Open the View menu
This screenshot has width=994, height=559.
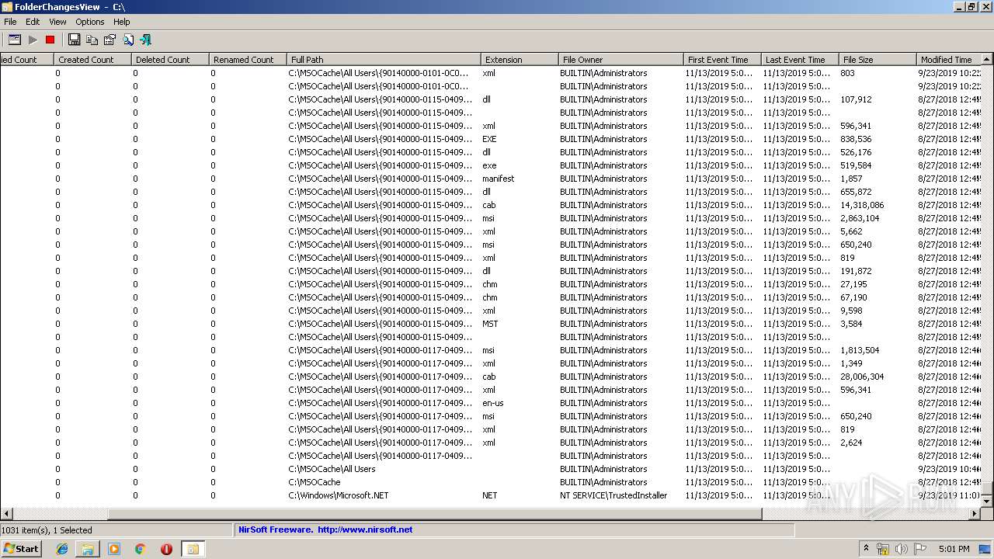(x=58, y=22)
